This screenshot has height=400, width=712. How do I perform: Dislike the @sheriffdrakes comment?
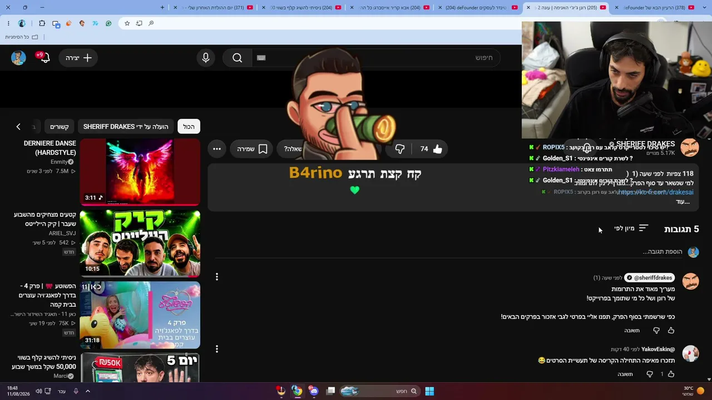[656, 331]
